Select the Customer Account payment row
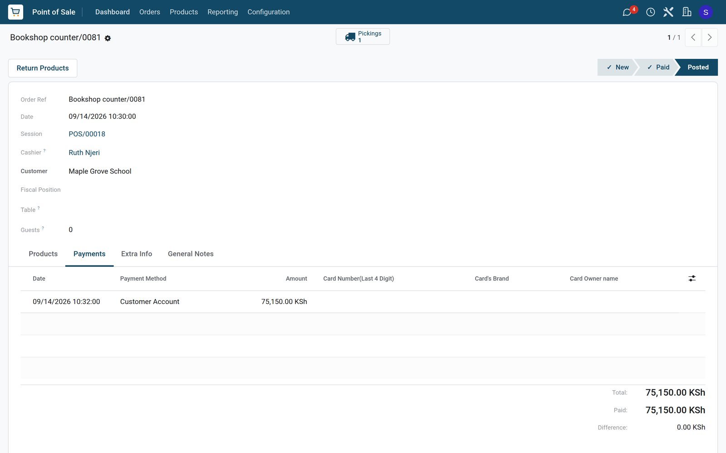726x453 pixels. click(x=363, y=302)
